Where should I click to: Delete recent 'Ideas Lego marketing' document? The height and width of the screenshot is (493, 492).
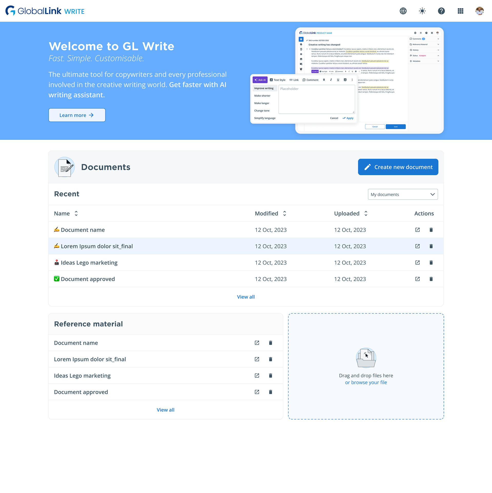431,263
